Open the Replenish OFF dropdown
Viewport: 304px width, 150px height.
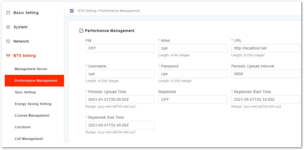point(193,99)
